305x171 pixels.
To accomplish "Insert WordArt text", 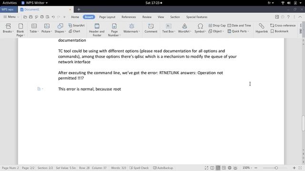I will (184, 28).
